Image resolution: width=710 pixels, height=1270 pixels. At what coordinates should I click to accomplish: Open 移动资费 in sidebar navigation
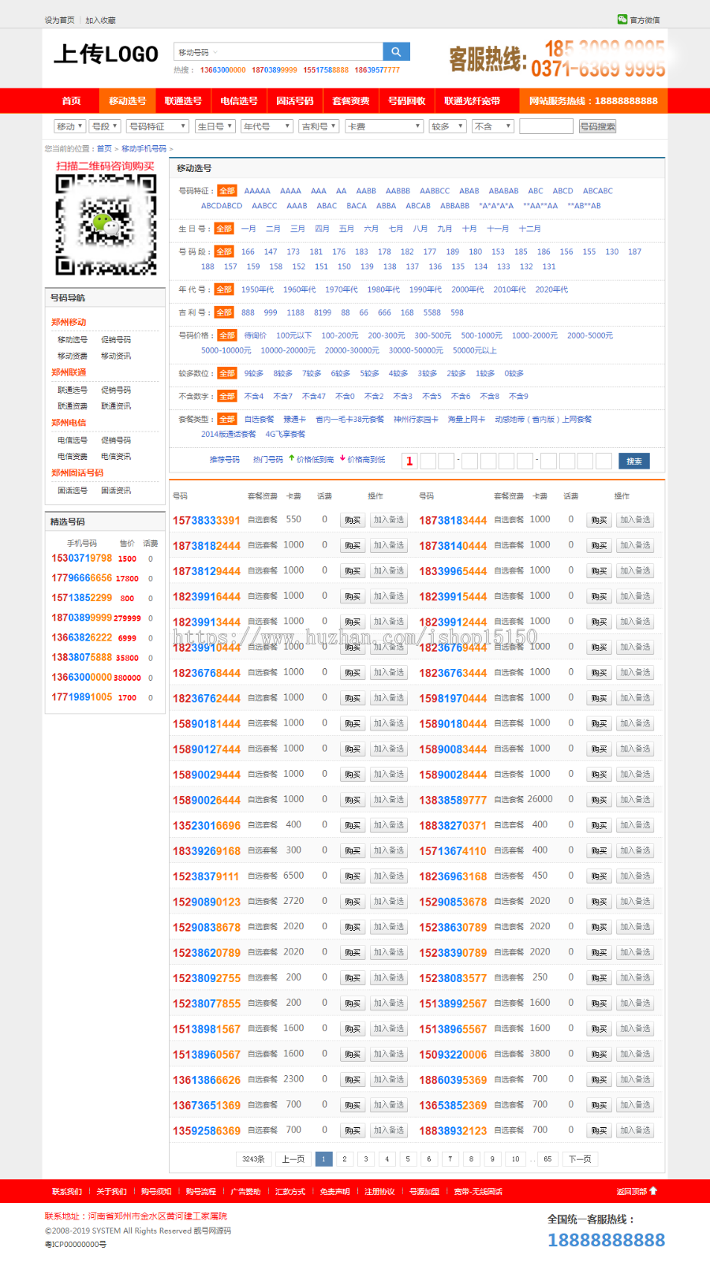(x=73, y=356)
